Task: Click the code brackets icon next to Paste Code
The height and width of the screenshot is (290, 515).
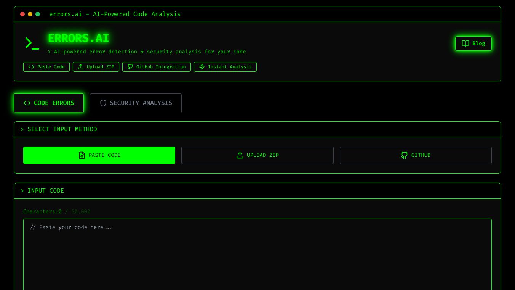Action: pos(31,67)
